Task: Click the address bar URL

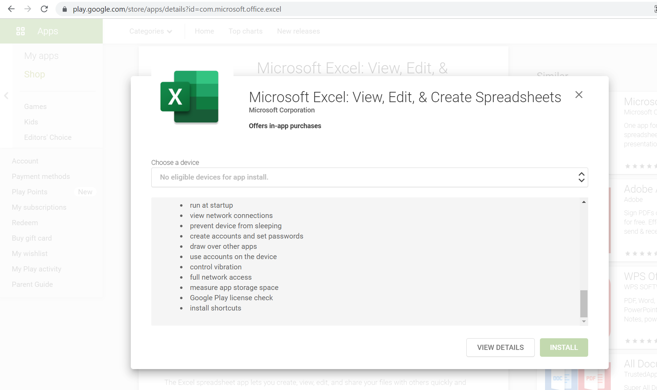Action: tap(177, 9)
